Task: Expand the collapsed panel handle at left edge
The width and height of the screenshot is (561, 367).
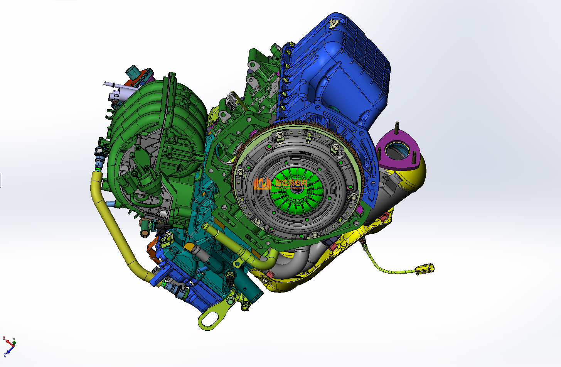Action: [1, 180]
